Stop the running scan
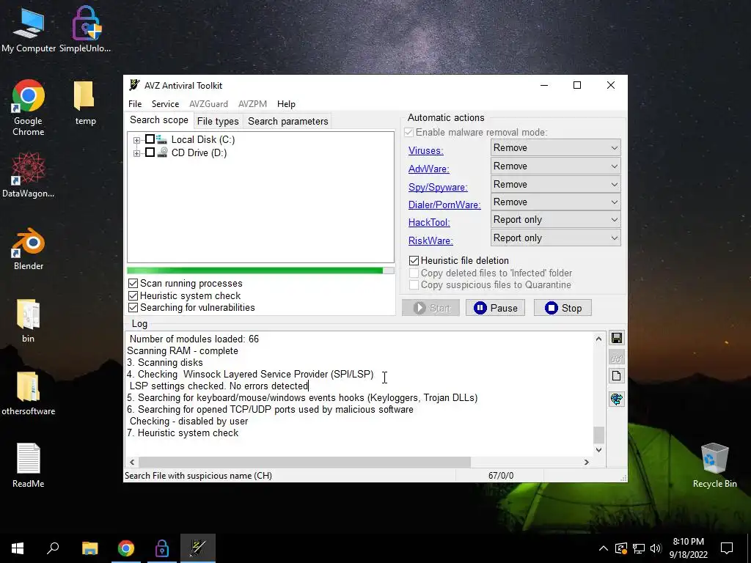Viewport: 751px width, 563px height. tap(563, 308)
